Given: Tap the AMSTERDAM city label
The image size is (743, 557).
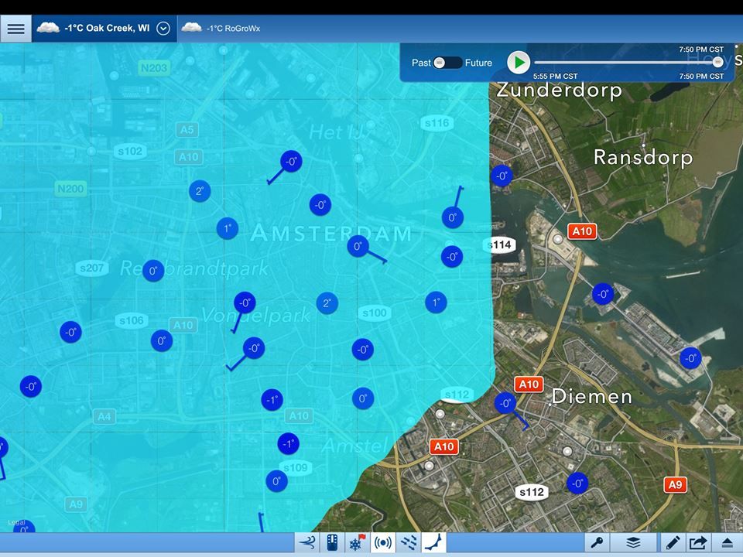Looking at the screenshot, I should click(x=330, y=234).
